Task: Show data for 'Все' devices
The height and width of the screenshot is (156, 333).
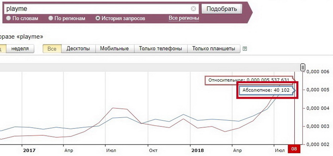Action: (x=52, y=49)
